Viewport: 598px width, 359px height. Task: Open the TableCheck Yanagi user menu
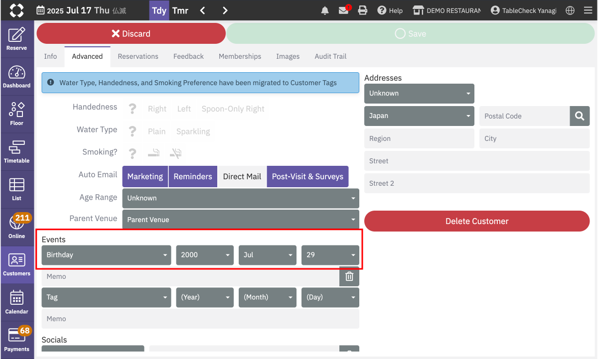point(523,10)
